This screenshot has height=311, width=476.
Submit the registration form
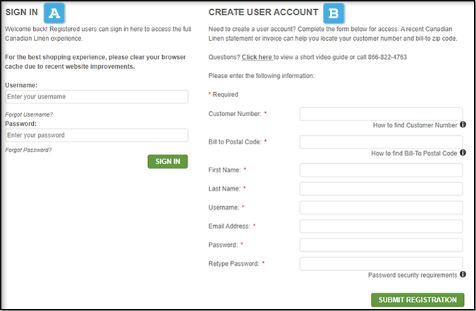[417, 300]
